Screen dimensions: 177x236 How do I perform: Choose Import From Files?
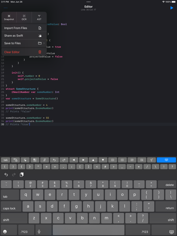tap(24, 28)
